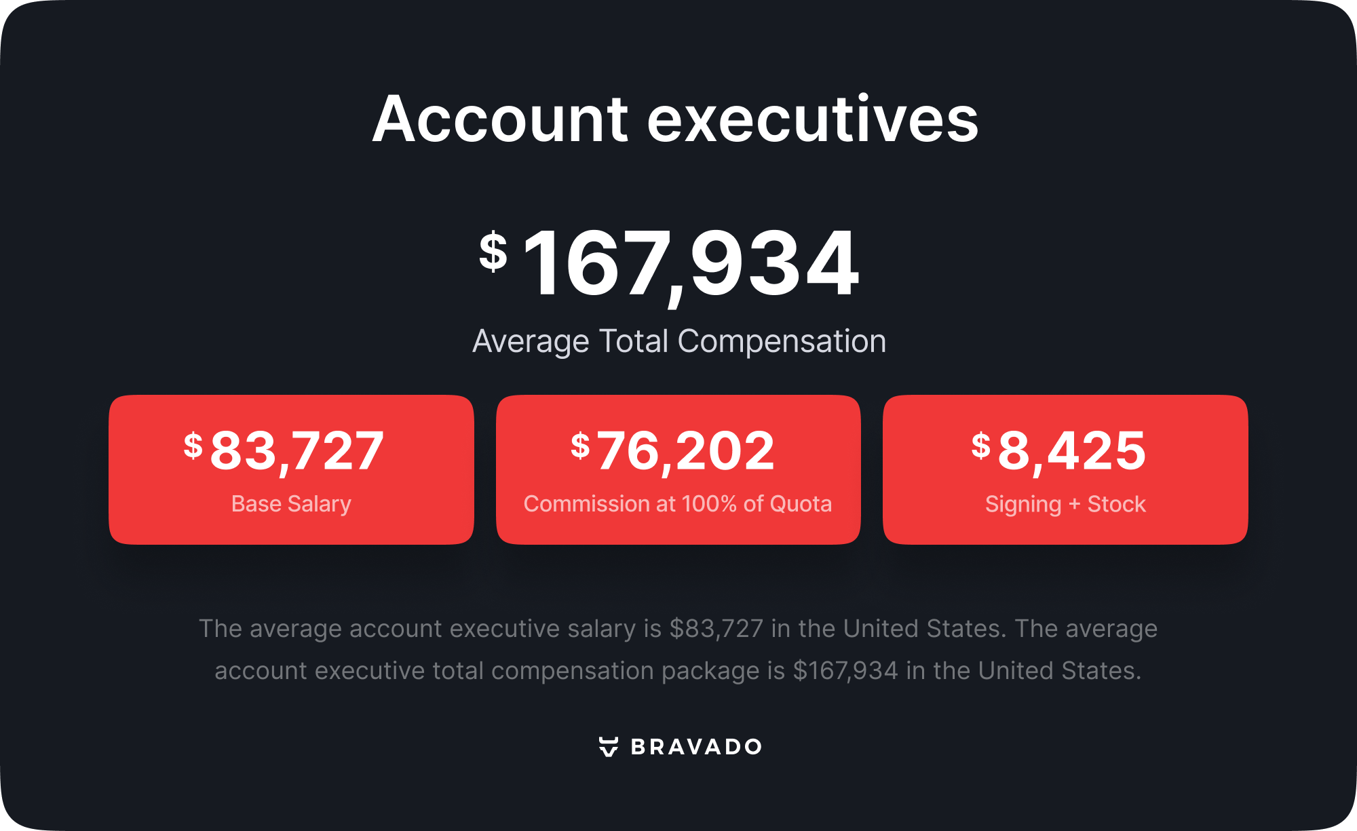Click the Account executives heading
Viewport: 1357px width, 831px height.
pyautogui.click(x=675, y=119)
